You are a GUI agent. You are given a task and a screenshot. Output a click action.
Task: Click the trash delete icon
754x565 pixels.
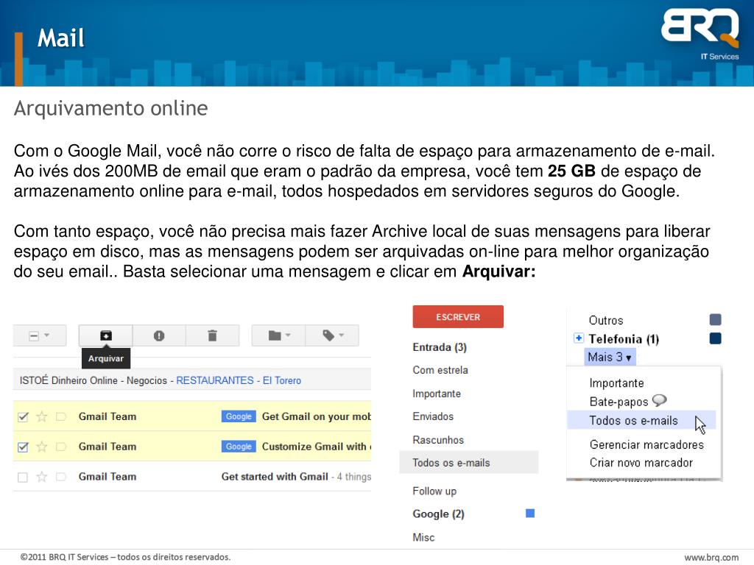point(212,335)
